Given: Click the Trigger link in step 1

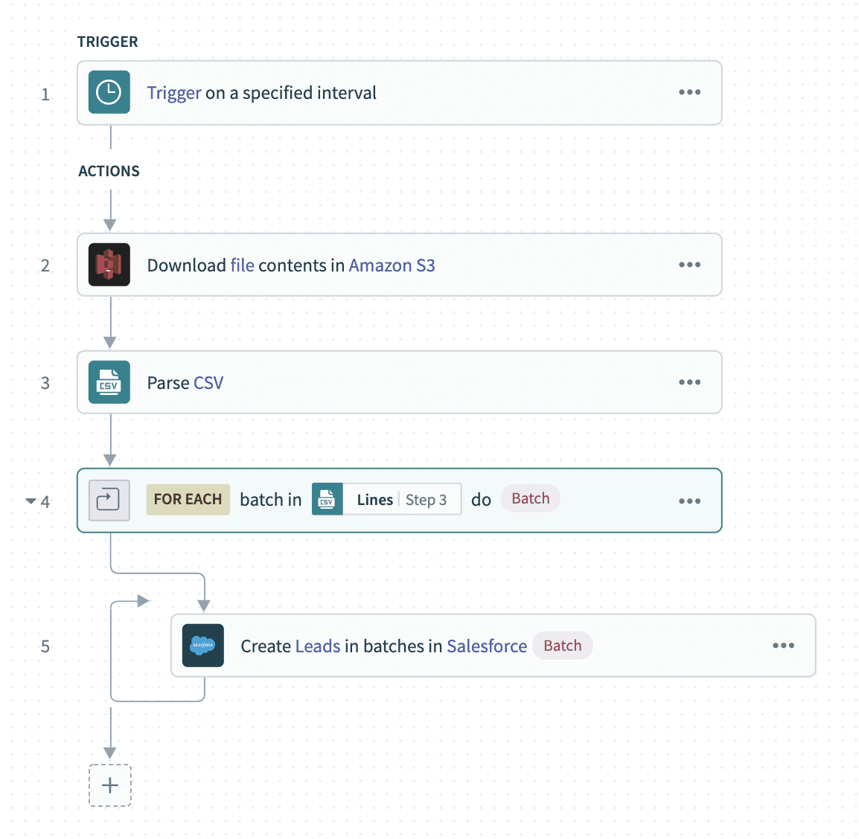Looking at the screenshot, I should click(x=174, y=93).
